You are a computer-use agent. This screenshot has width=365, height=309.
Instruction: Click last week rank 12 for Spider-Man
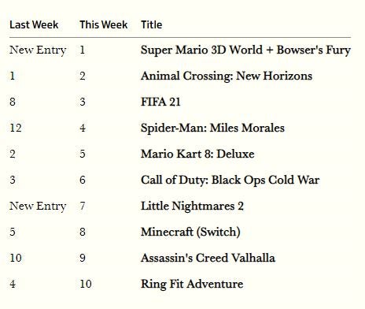point(16,128)
